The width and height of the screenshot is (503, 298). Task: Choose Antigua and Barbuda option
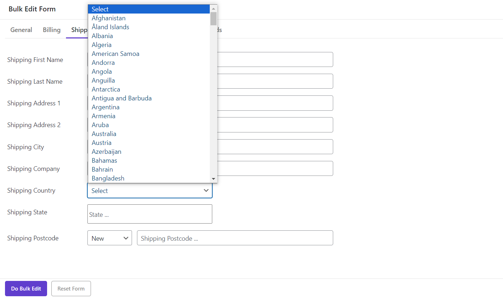pyautogui.click(x=122, y=98)
